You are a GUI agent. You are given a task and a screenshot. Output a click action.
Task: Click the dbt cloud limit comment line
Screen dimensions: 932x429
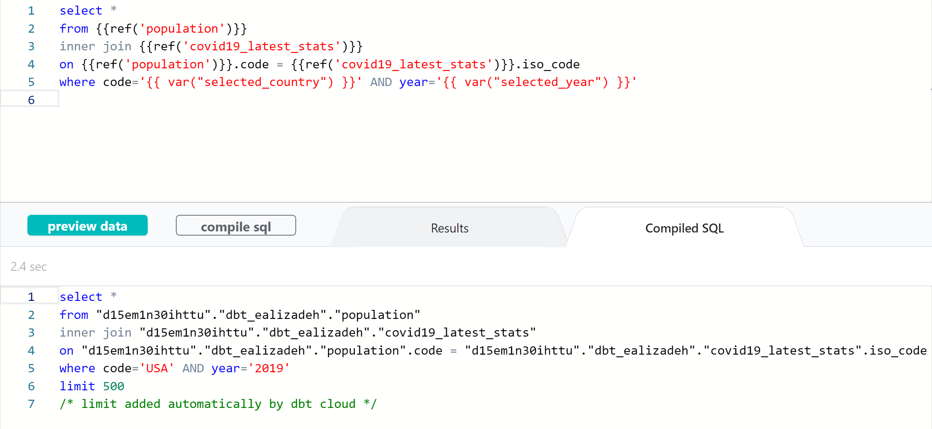coord(218,404)
